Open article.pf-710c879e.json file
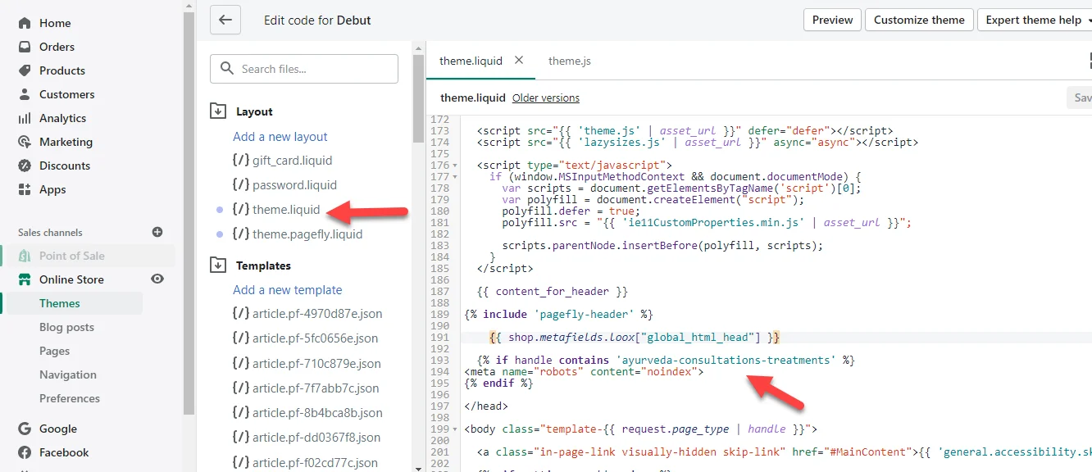This screenshot has width=1092, height=472. click(x=307, y=364)
